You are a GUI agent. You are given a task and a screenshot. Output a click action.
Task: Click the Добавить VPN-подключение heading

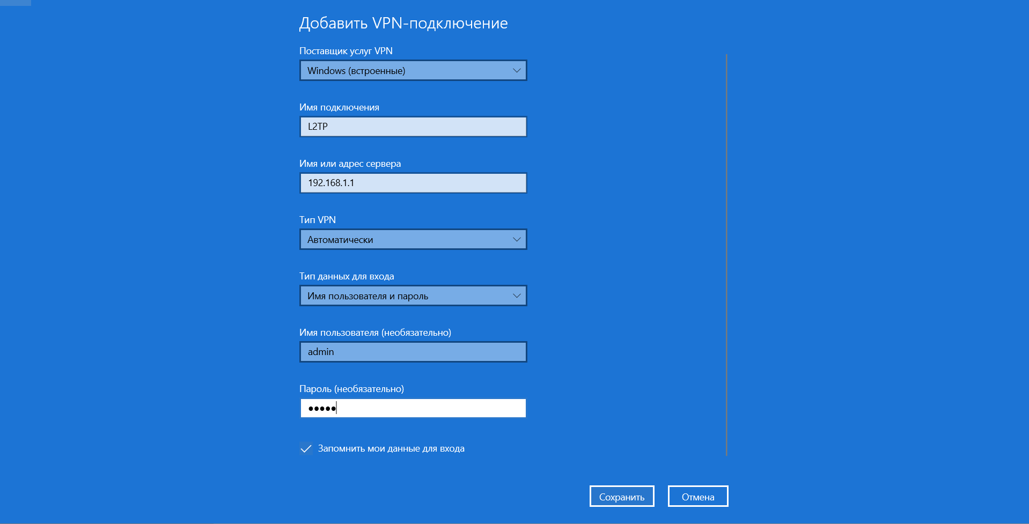click(403, 23)
